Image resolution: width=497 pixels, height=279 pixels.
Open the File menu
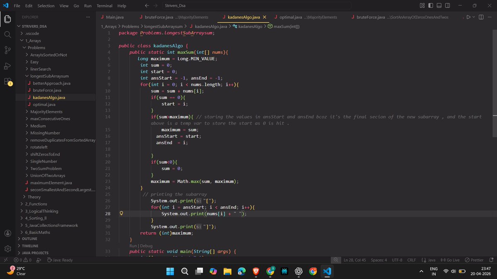(17, 6)
